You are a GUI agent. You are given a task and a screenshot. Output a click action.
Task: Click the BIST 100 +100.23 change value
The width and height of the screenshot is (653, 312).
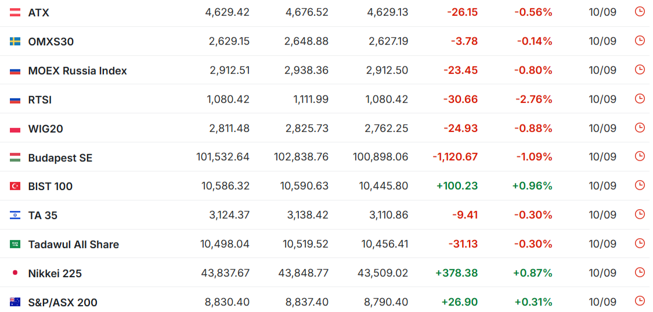457,186
